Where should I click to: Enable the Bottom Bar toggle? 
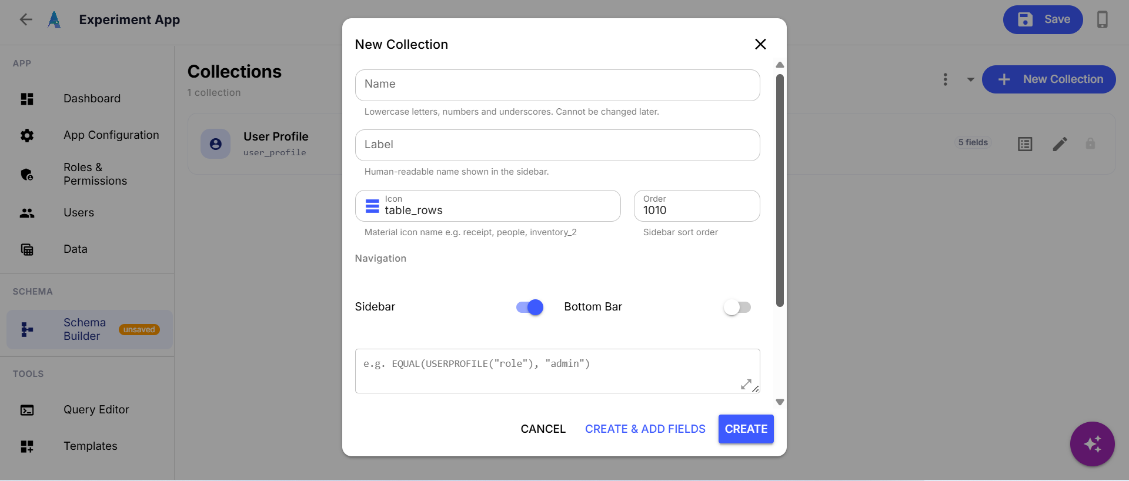737,307
